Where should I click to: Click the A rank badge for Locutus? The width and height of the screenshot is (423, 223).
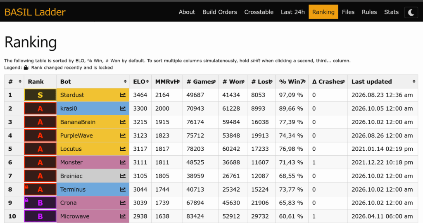[40, 149]
